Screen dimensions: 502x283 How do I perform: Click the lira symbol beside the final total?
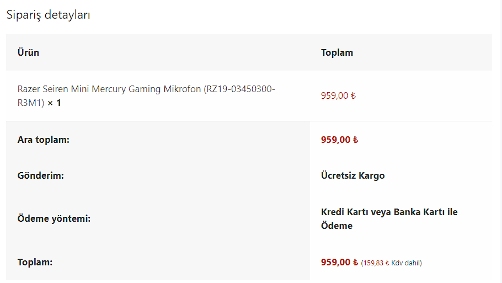(355, 262)
